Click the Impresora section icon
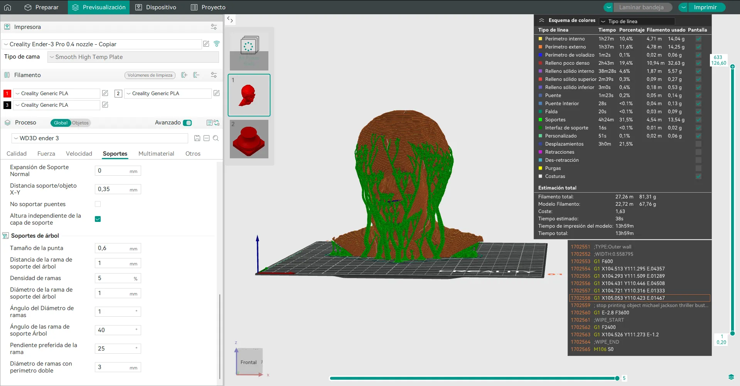This screenshot has width=740, height=386. (x=7, y=27)
